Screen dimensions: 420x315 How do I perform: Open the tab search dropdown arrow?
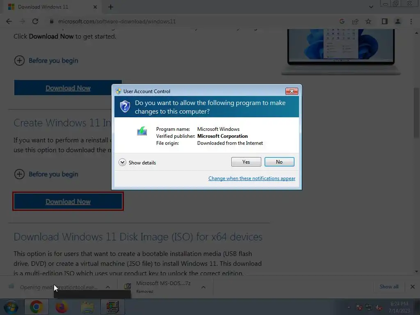(371, 7)
